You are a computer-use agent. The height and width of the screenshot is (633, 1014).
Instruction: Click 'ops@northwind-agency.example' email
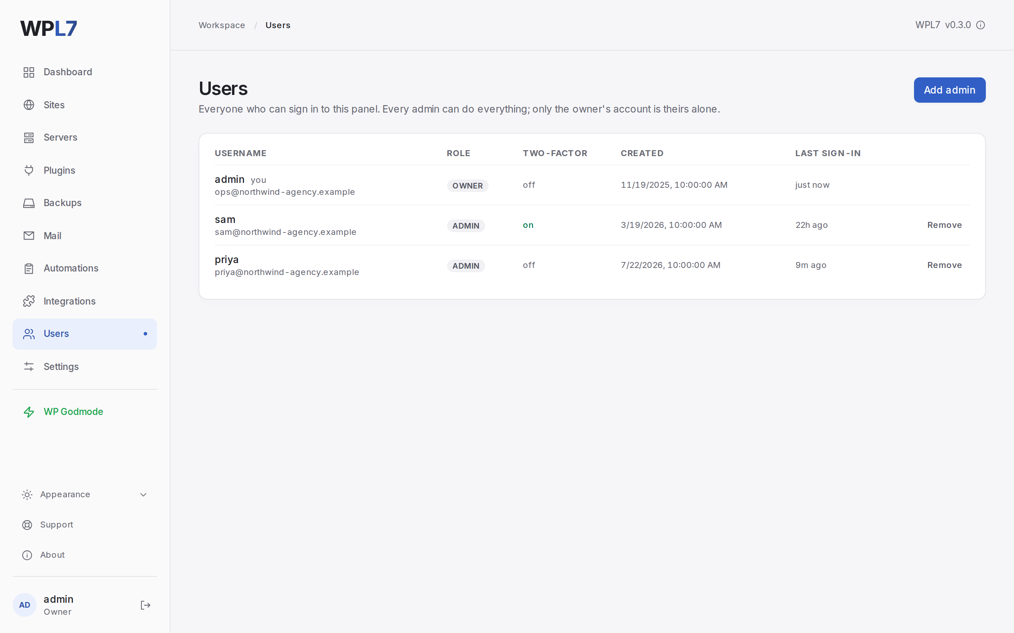[284, 192]
